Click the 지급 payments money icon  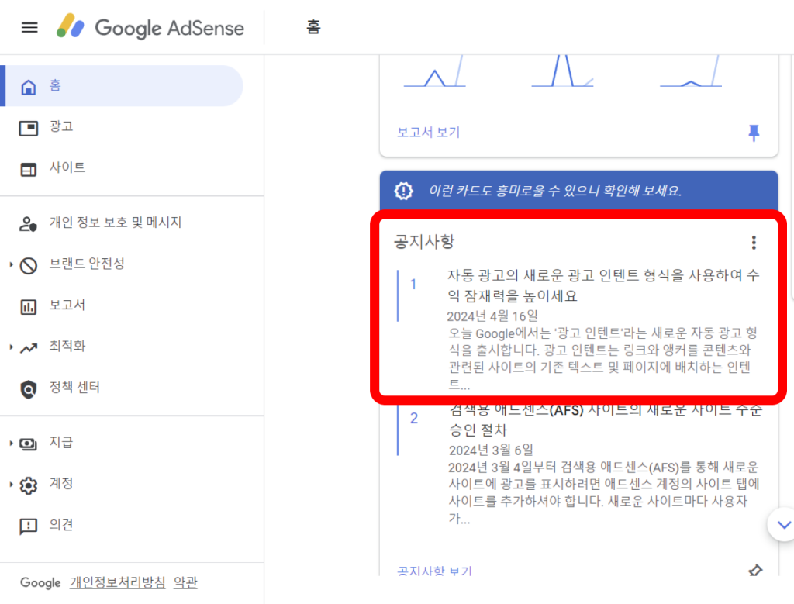tap(29, 444)
